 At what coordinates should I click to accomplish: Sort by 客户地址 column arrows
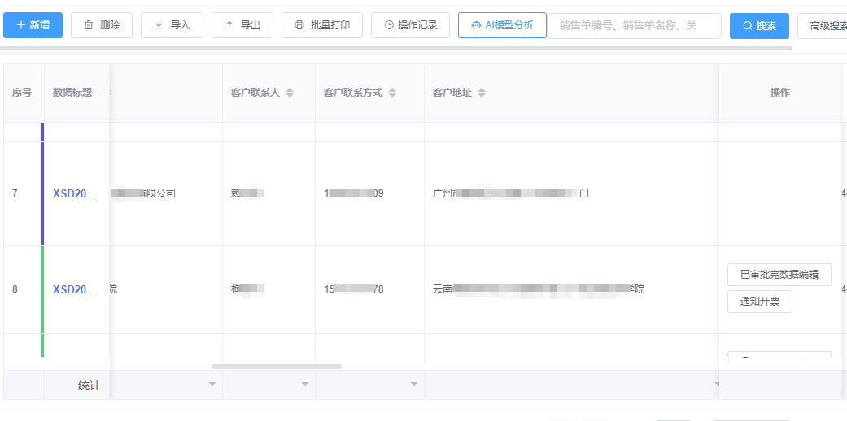[482, 93]
